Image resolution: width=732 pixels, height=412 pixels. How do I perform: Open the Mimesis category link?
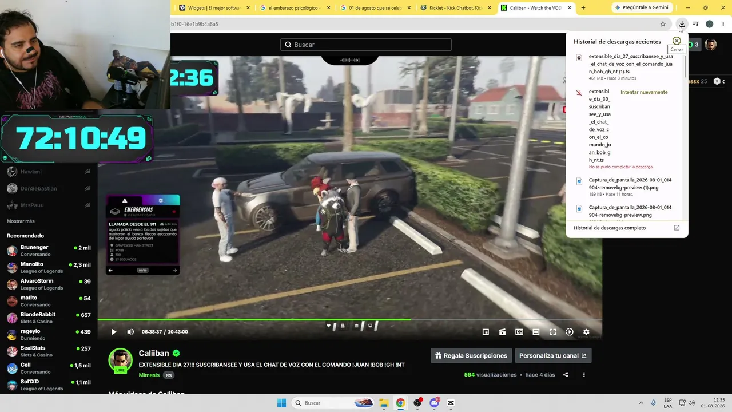(149, 375)
